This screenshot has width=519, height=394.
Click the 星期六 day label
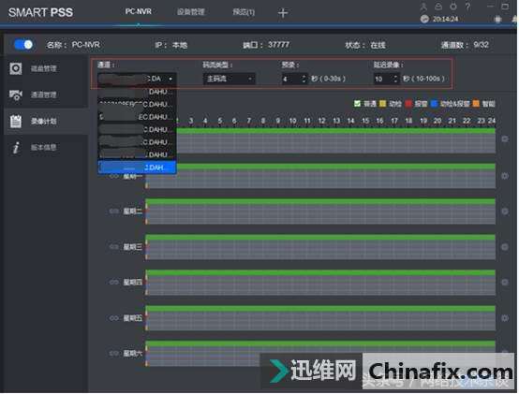point(133,354)
